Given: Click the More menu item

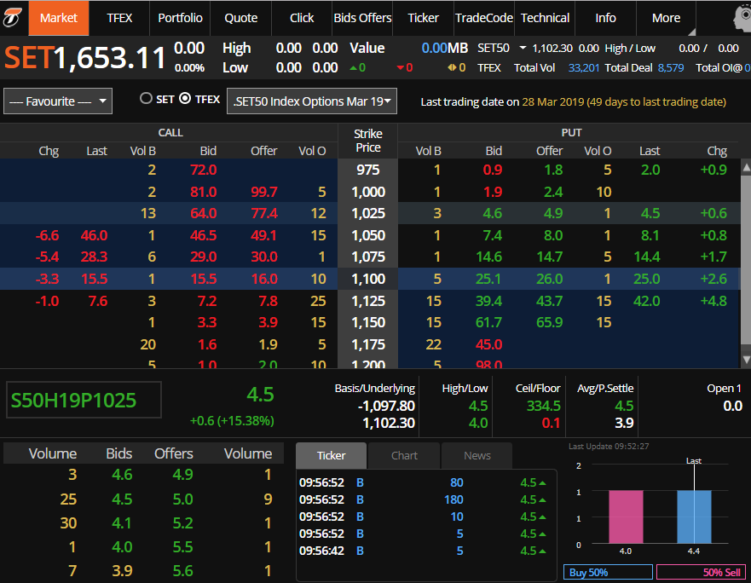Looking at the screenshot, I should [666, 18].
